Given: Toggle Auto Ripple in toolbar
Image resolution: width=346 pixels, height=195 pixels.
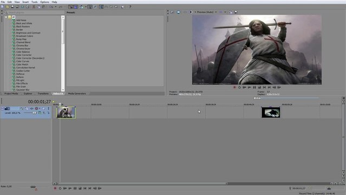Looking at the screenshot, I should pyautogui.click(x=81, y=7).
